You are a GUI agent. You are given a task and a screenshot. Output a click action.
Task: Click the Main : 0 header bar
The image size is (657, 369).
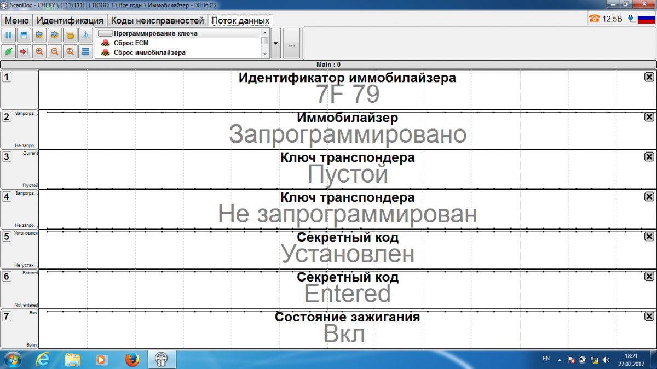tap(328, 65)
